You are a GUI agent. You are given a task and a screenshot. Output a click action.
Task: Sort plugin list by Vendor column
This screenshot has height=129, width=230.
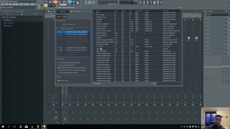pos(147,11)
